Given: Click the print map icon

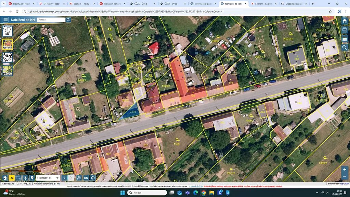Looking at the screenshot, I should pos(345,30).
